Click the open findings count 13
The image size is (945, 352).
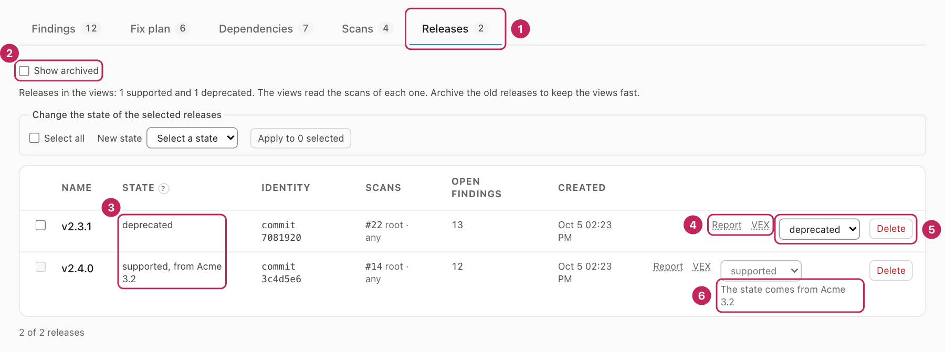[x=457, y=225]
